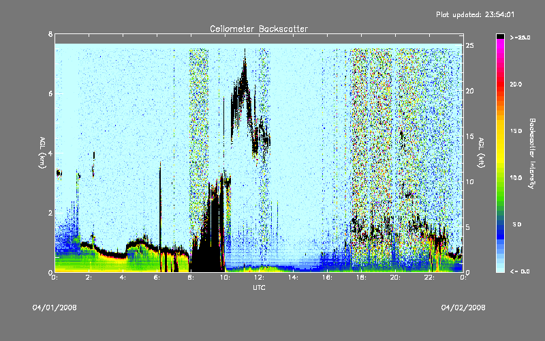Click the '6:' UTC hour tick

[x=157, y=278]
